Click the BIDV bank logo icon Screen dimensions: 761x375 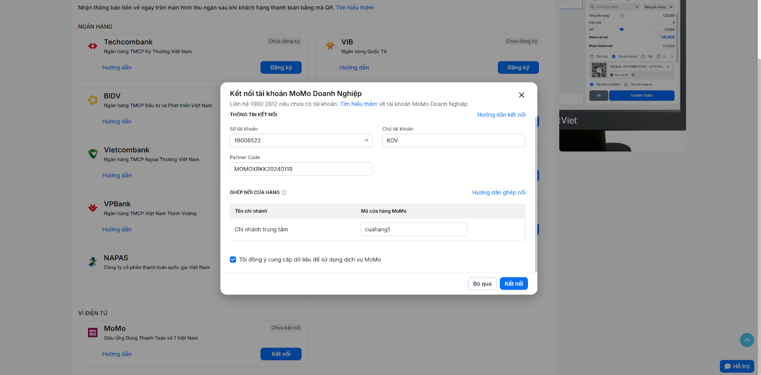(93, 100)
